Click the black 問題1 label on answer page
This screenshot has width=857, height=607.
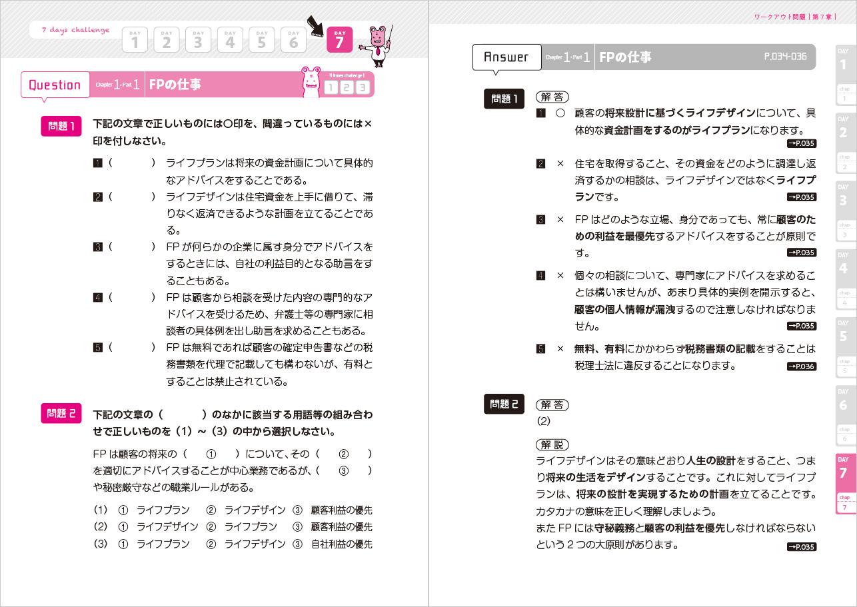coord(504,99)
